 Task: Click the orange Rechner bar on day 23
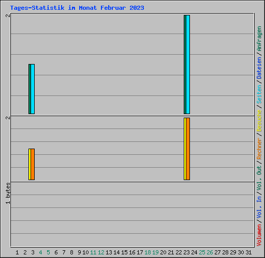[x=188, y=149]
